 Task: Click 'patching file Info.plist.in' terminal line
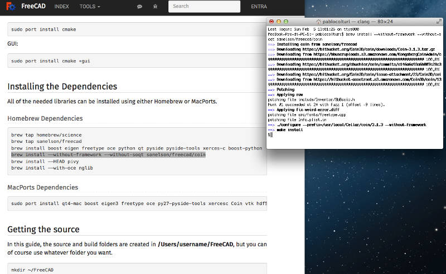(x=297, y=119)
